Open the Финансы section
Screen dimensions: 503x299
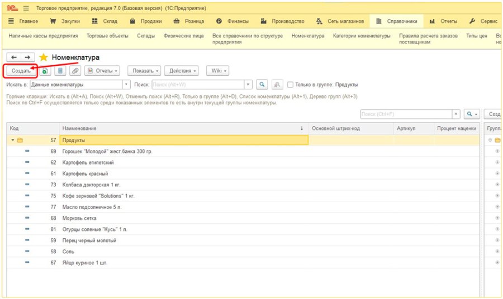tap(232, 21)
